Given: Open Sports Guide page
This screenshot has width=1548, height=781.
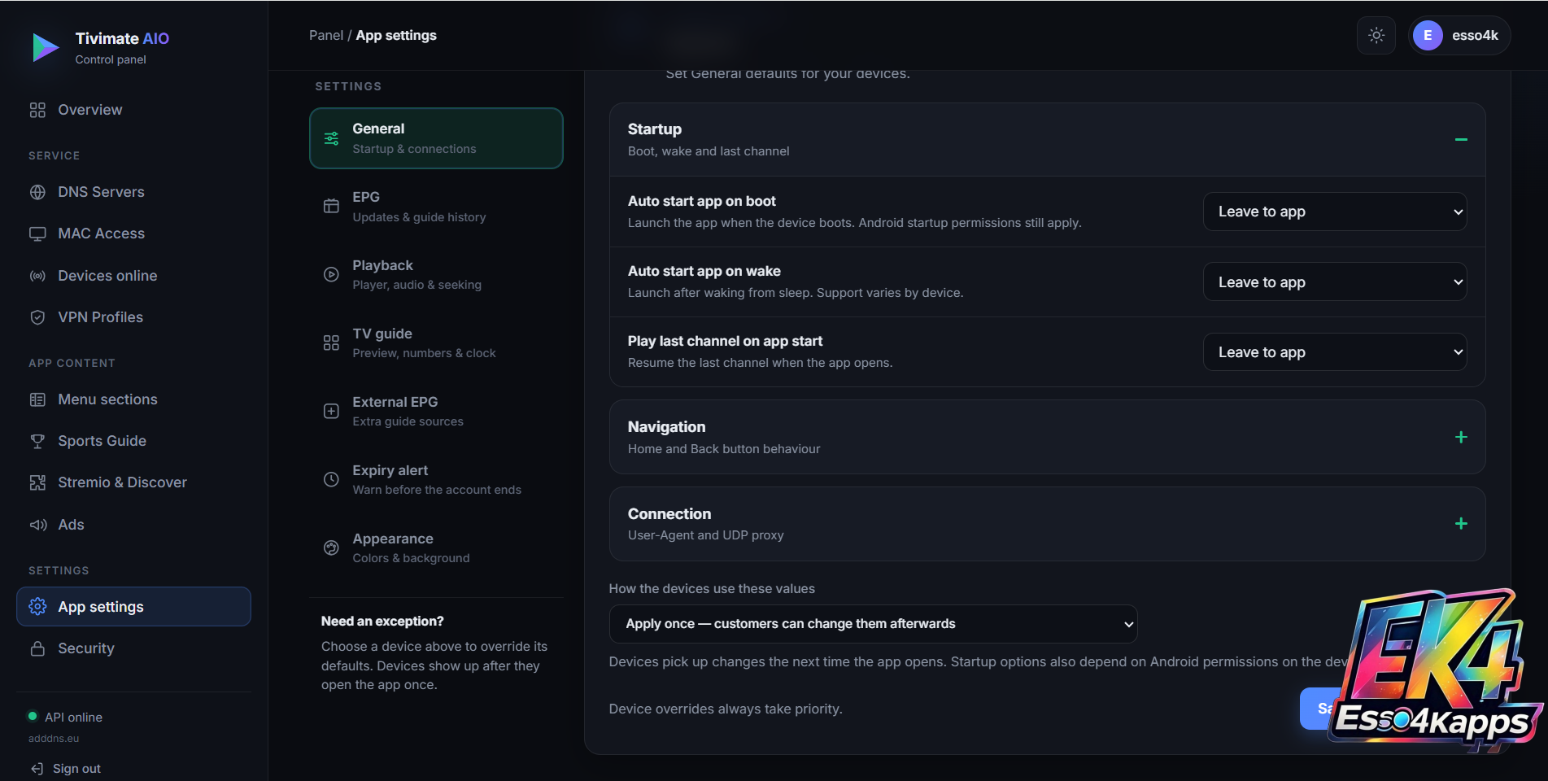Looking at the screenshot, I should (133, 441).
